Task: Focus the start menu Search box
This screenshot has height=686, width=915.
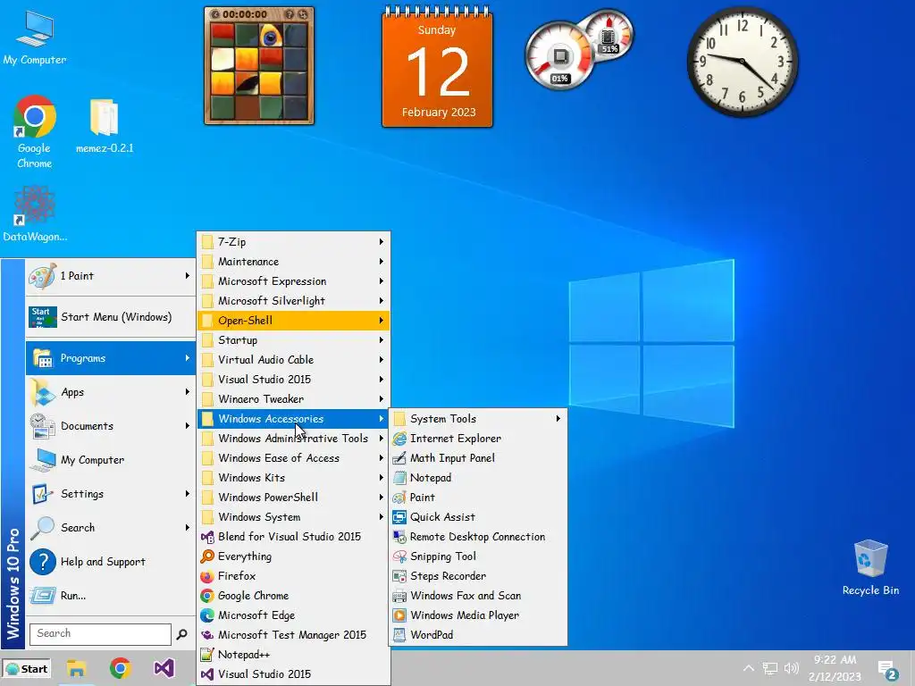Action: tap(100, 633)
